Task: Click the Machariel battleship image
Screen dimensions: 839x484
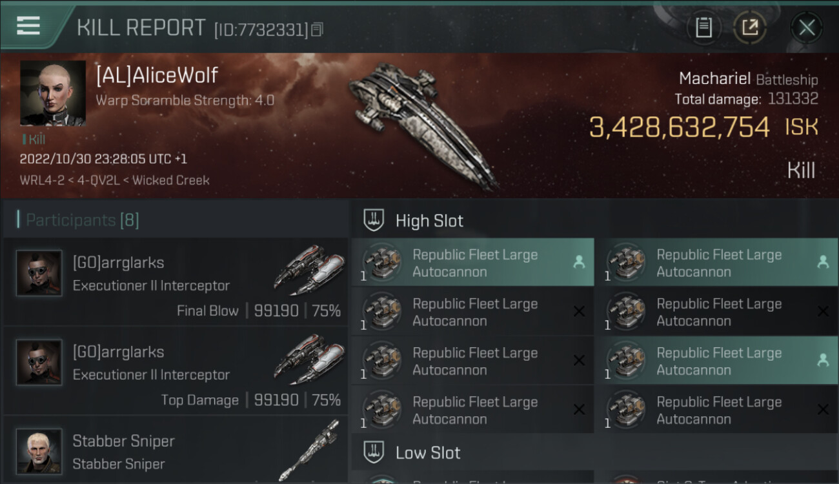Action: click(x=423, y=123)
